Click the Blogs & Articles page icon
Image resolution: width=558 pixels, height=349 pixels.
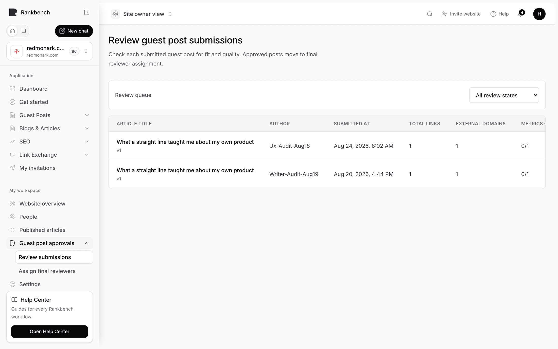pyautogui.click(x=12, y=128)
